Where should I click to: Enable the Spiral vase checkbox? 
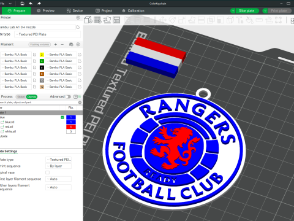(x=47, y=173)
